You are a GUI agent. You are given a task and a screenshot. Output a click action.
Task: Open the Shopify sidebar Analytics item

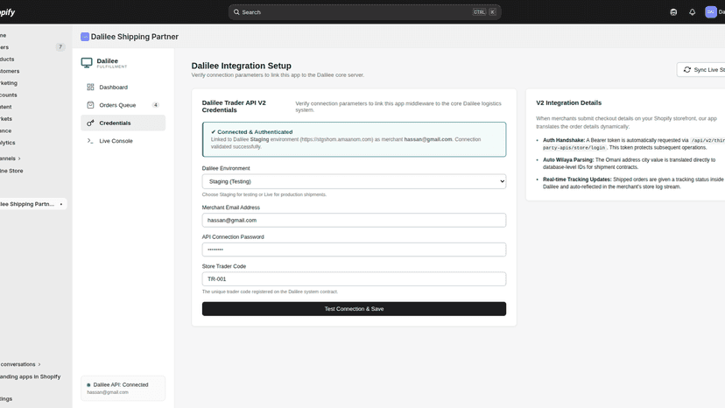[8, 143]
